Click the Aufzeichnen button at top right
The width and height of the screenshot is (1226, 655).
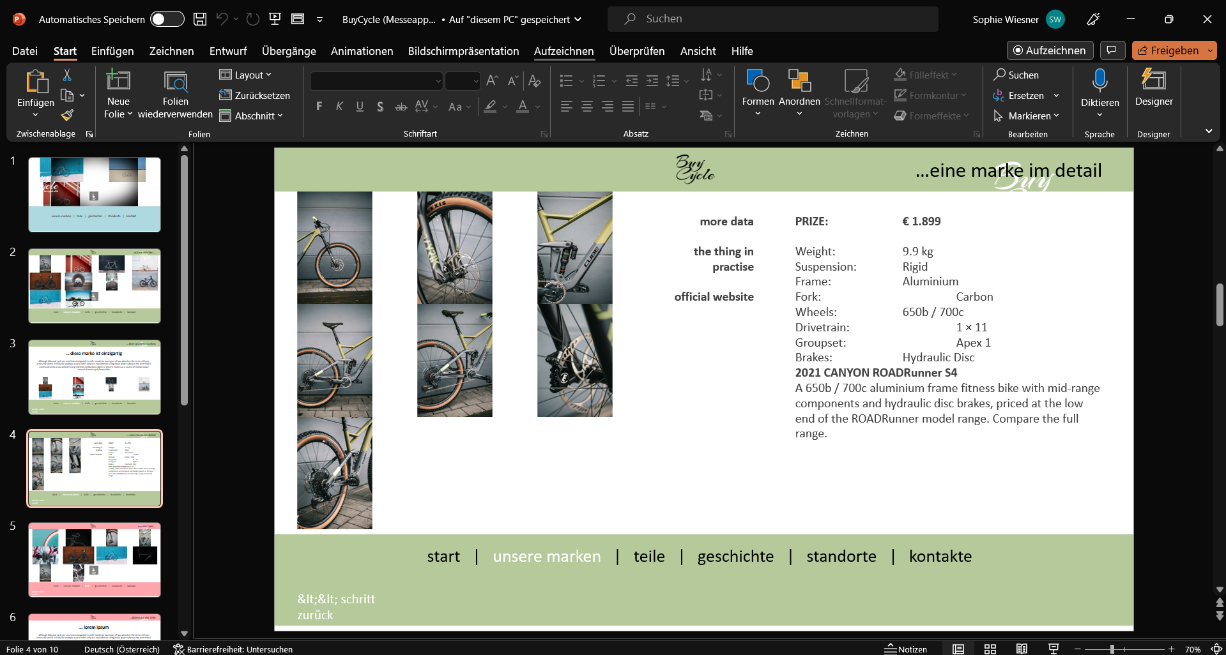pos(1050,50)
